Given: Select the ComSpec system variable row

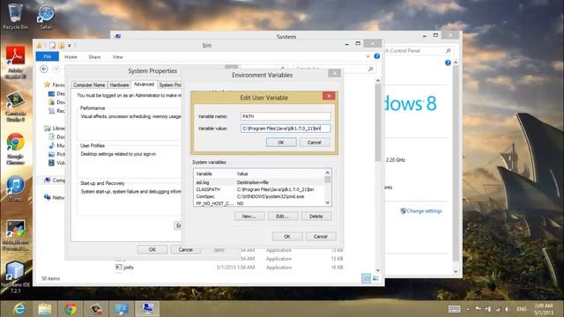Looking at the screenshot, I should pos(259,196).
